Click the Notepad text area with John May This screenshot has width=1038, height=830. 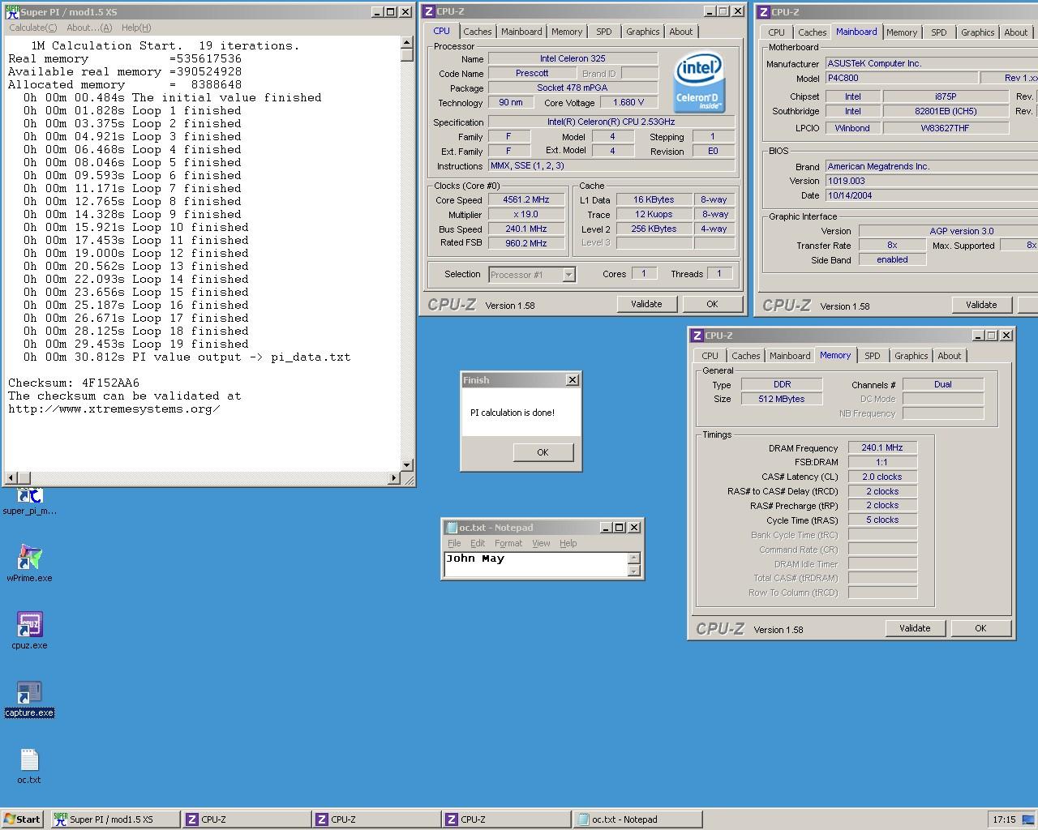536,564
